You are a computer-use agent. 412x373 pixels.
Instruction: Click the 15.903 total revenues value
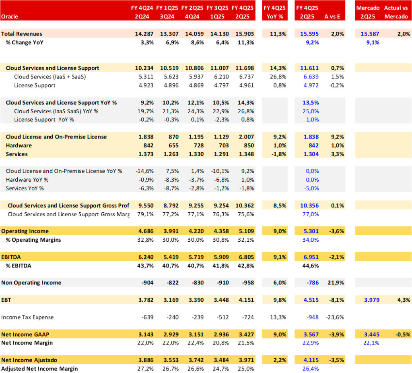[245, 34]
